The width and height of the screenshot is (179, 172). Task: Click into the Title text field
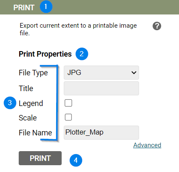point(101,88)
